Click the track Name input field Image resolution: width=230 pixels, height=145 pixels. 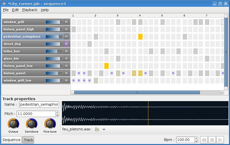39,104
